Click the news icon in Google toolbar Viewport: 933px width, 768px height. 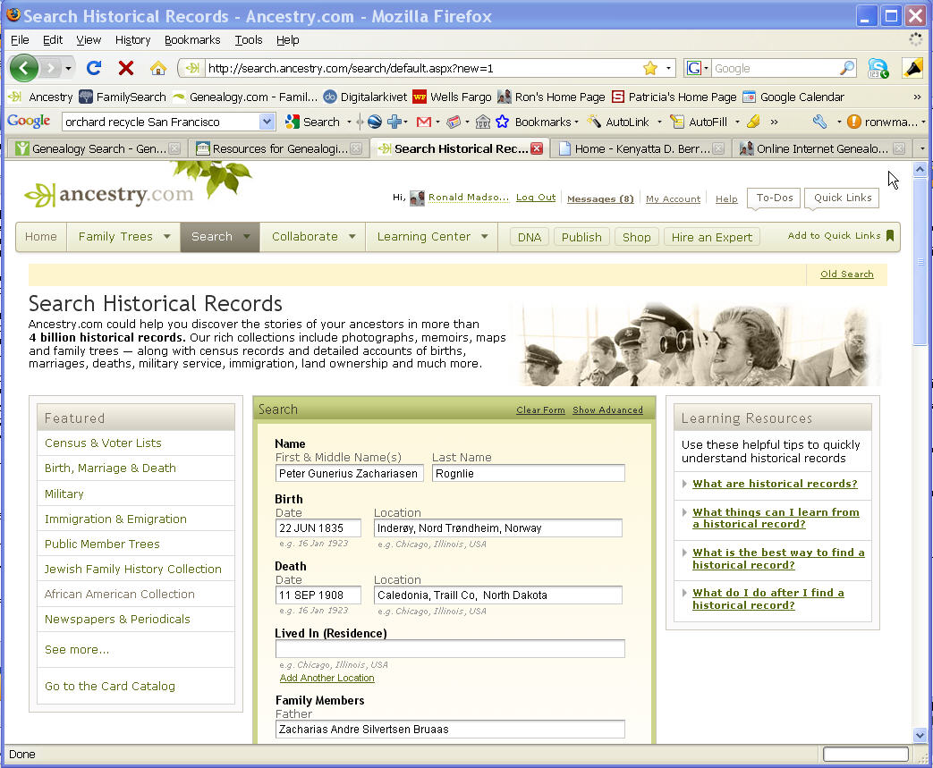coord(454,122)
